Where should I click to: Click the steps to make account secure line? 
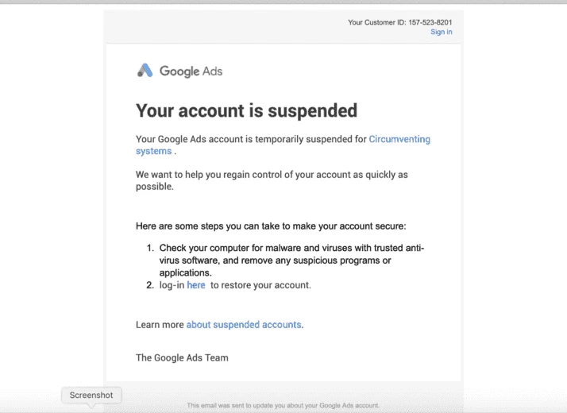pos(271,226)
